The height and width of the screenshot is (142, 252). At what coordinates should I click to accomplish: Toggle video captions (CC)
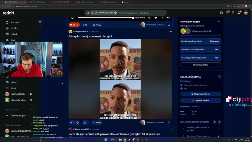[x=149, y=17]
